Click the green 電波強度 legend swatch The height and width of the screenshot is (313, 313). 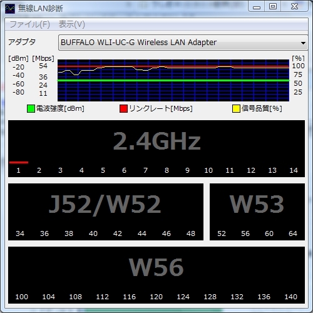click(31, 108)
